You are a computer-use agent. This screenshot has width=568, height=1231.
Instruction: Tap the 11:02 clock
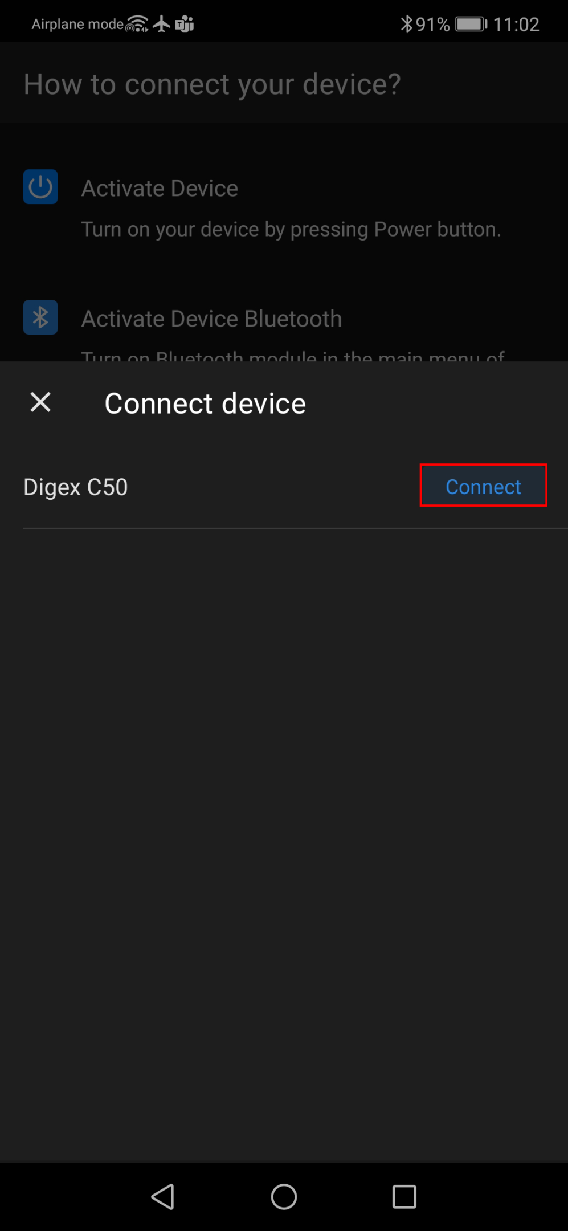(516, 24)
